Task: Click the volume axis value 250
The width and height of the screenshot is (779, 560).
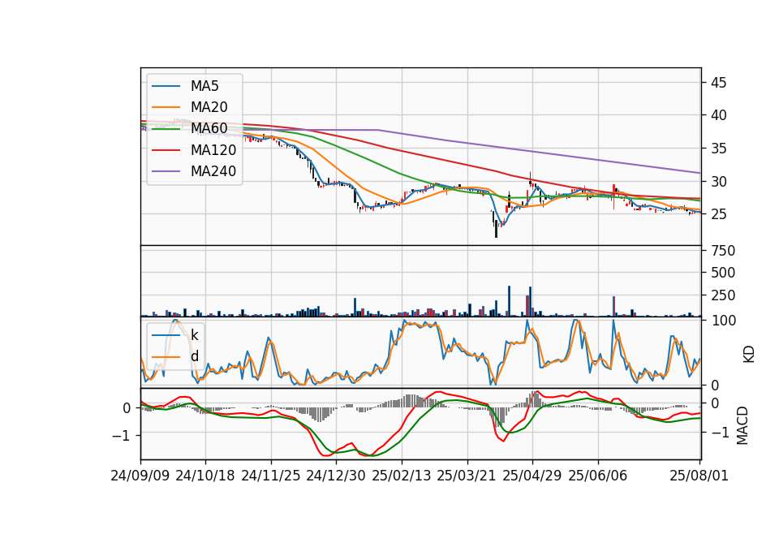Action: [723, 295]
